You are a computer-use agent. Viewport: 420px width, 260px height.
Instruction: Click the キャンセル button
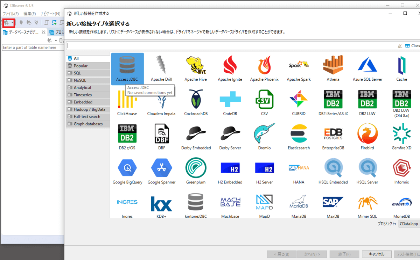[377, 254]
